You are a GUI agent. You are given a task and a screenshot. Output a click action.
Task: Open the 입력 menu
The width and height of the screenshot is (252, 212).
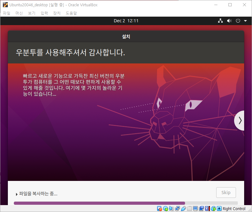point(44,13)
